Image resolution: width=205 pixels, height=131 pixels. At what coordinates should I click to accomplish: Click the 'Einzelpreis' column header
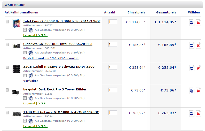click(x=136, y=12)
